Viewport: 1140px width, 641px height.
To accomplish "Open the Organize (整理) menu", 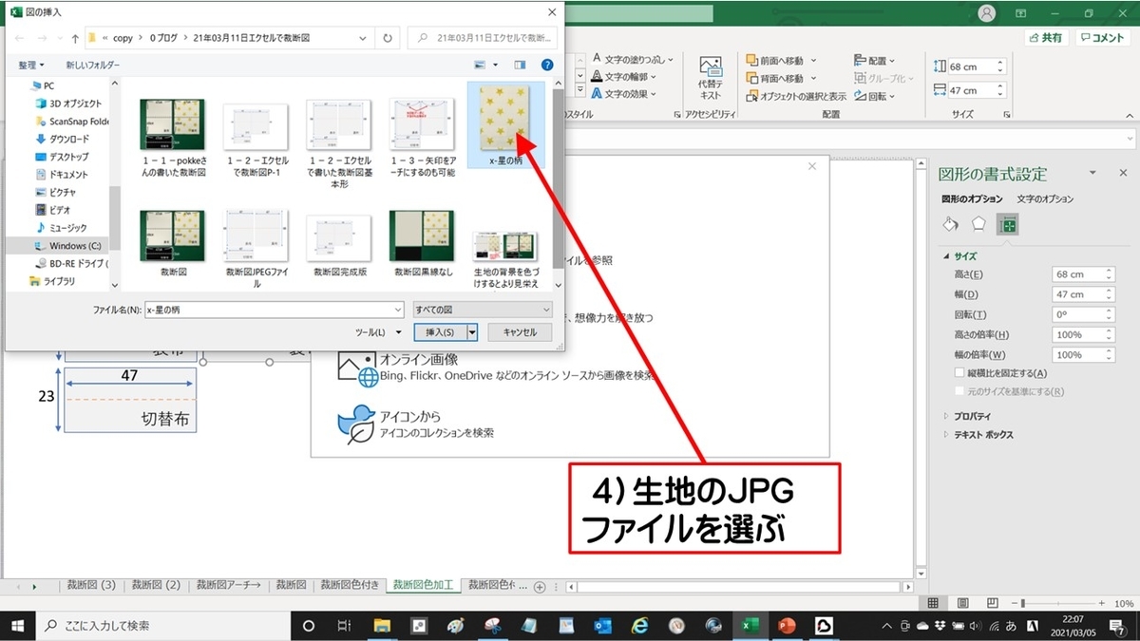I will tap(31, 65).
